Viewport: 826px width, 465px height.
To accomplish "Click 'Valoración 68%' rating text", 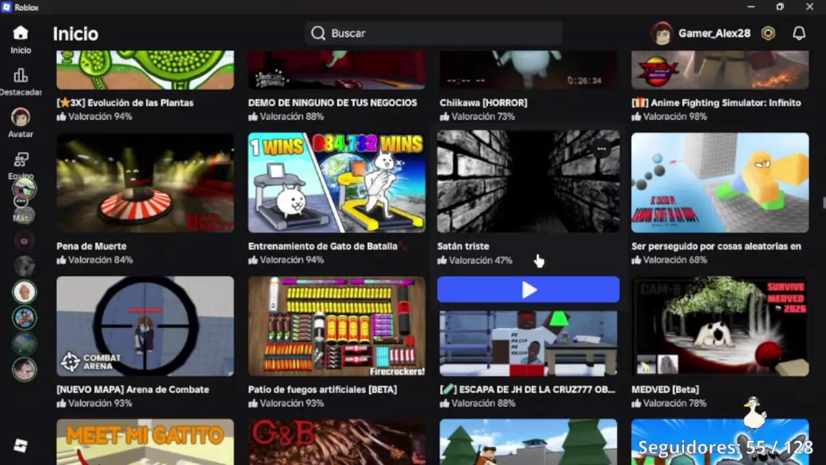I will tap(675, 260).
